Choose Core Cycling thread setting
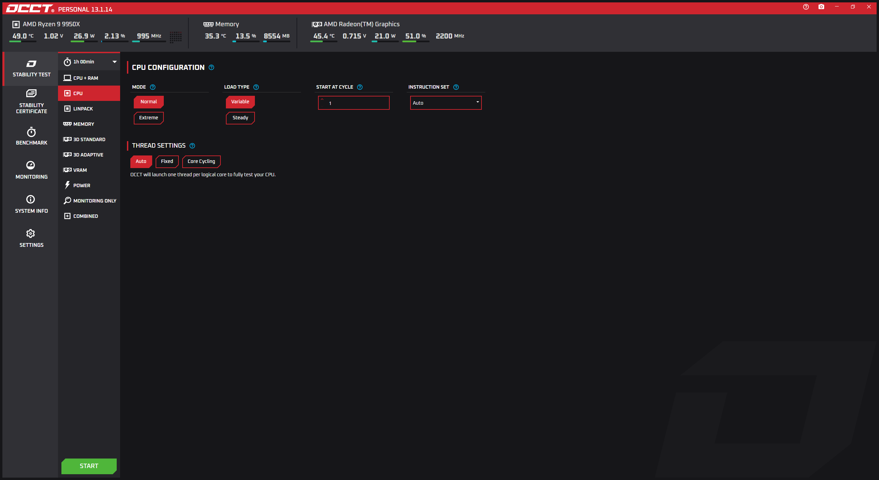 (x=201, y=162)
